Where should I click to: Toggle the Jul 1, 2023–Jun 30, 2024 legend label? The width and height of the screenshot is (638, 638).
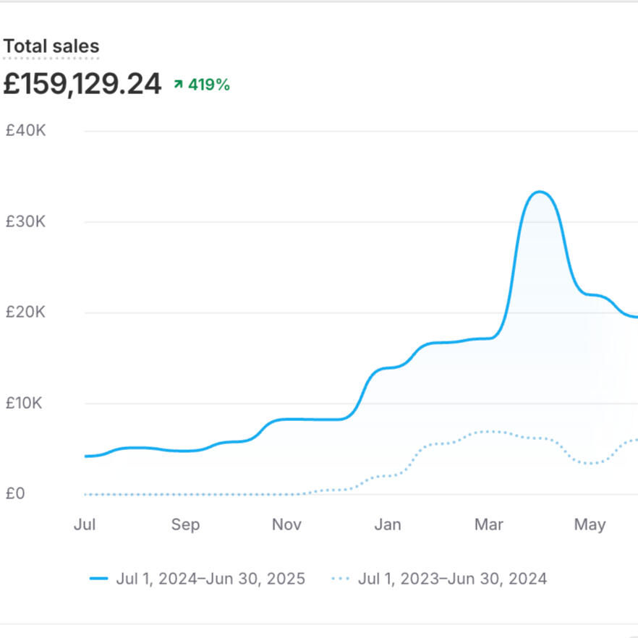(x=452, y=579)
